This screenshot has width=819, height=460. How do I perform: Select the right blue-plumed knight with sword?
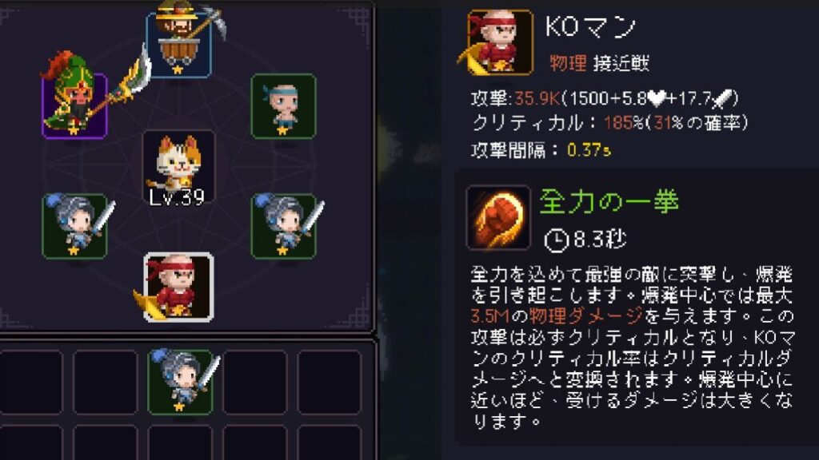tap(284, 226)
